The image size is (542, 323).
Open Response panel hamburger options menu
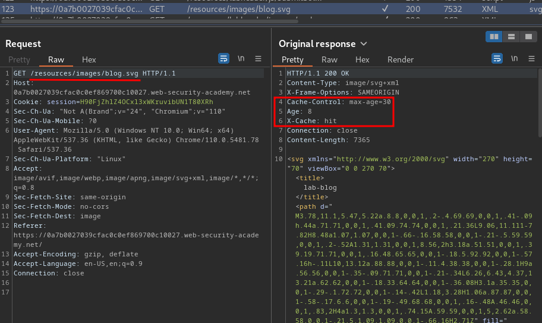(x=532, y=59)
